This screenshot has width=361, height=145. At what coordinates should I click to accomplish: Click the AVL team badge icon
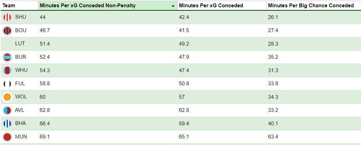coord(7,110)
